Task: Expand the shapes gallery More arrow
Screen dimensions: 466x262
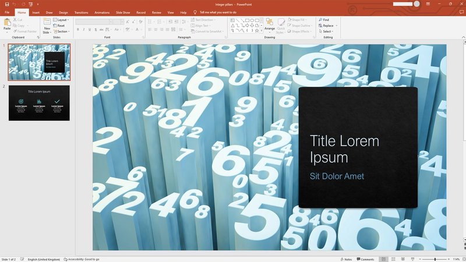Action: [262, 31]
